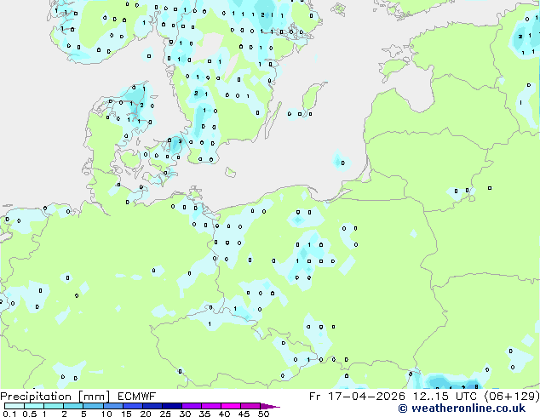Click the 30–35 mm purple legend swatch
Screen dimensions: 540x417
192,406
